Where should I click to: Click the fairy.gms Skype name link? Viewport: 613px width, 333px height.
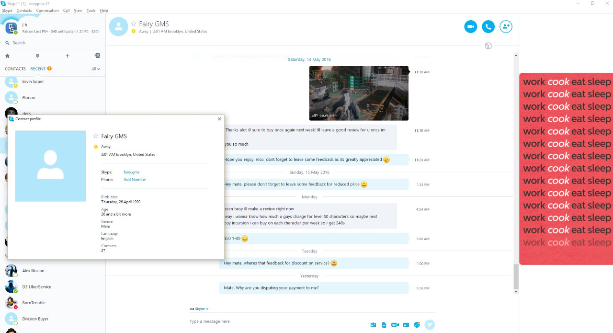click(132, 172)
